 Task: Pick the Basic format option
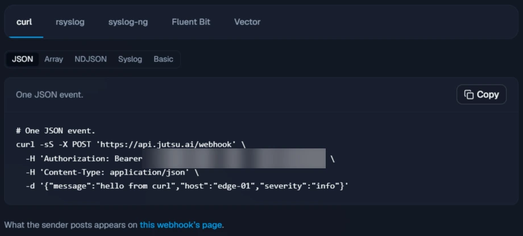click(164, 59)
